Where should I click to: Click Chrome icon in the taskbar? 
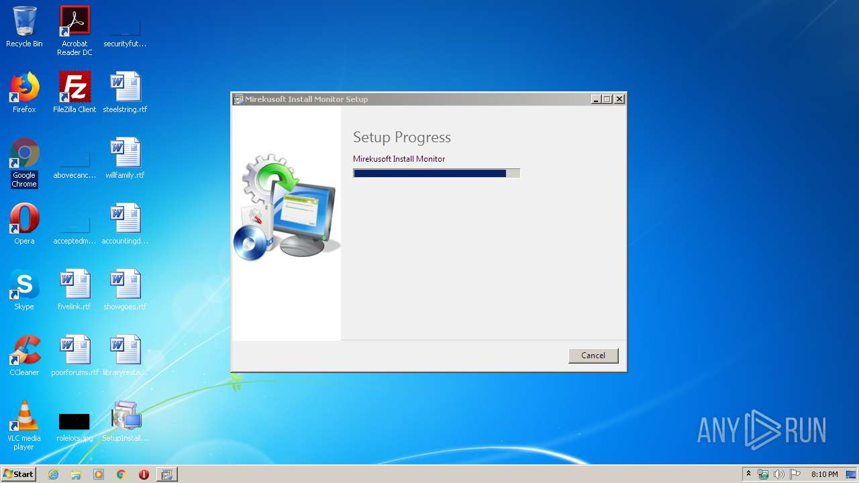tap(121, 474)
